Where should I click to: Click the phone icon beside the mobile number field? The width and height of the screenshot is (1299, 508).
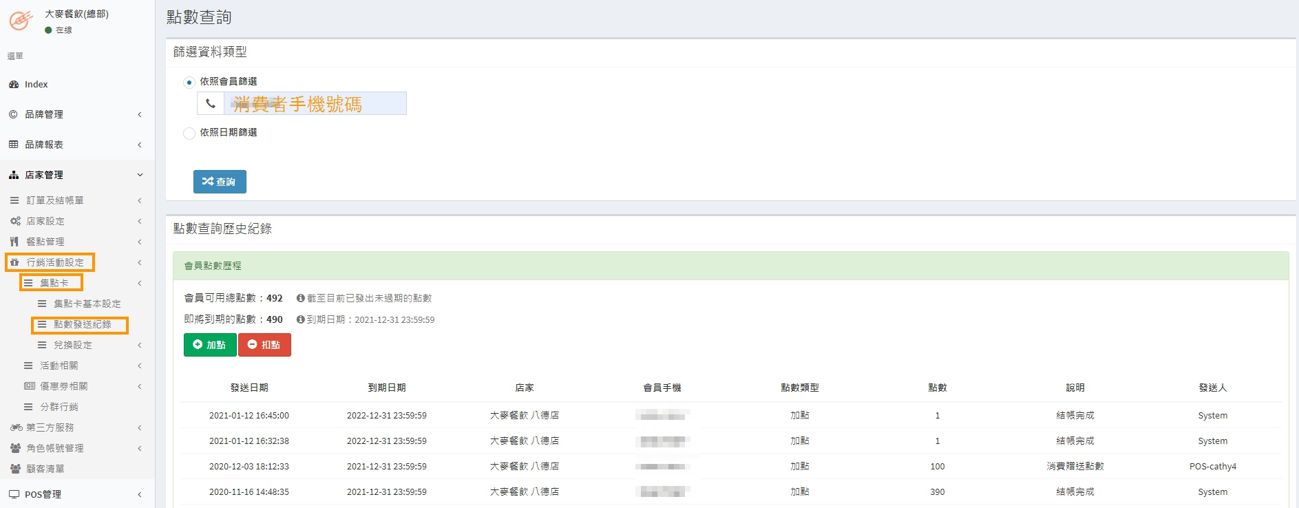(211, 104)
